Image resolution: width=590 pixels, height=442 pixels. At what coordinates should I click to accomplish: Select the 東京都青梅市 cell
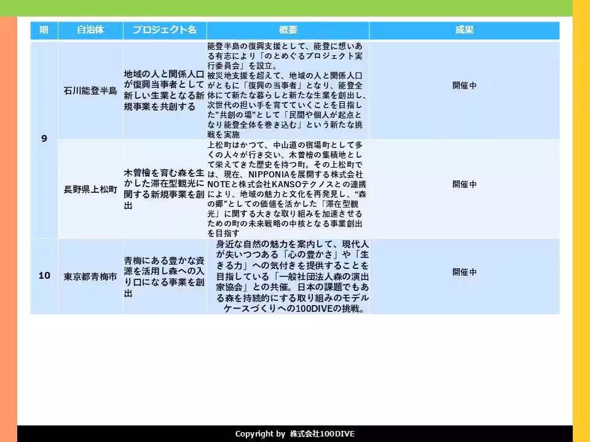[x=90, y=275]
